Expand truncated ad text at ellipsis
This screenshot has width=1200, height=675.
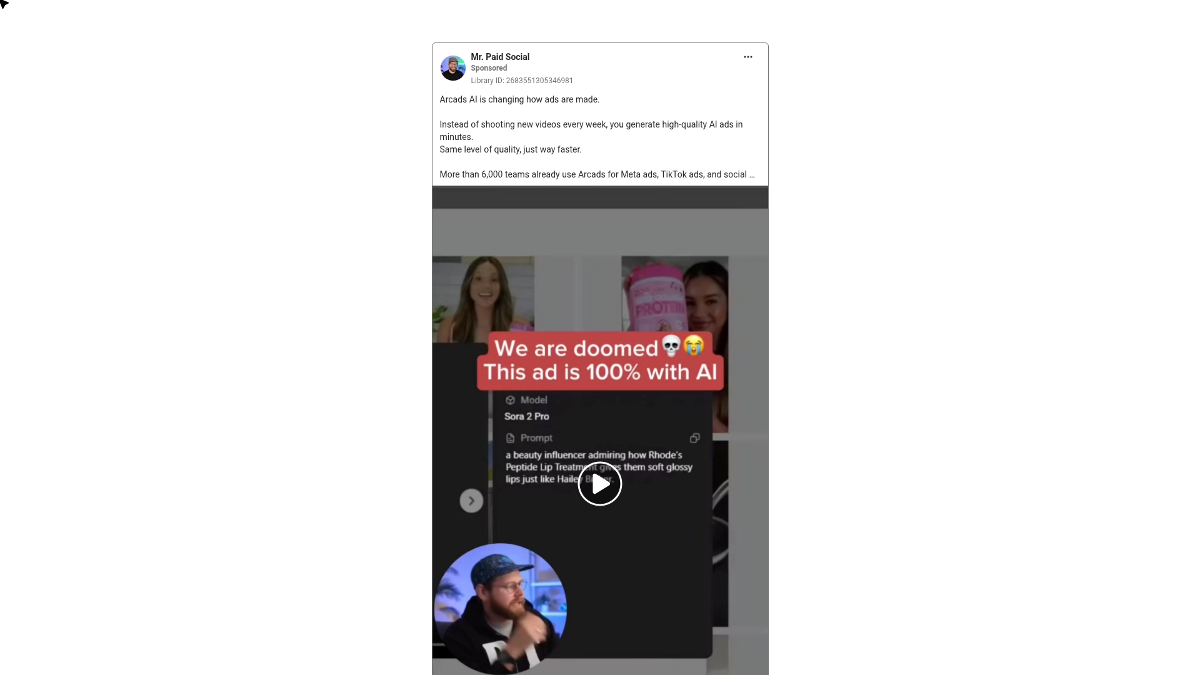click(x=752, y=175)
